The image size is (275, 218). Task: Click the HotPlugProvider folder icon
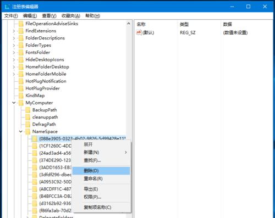tap(21, 88)
